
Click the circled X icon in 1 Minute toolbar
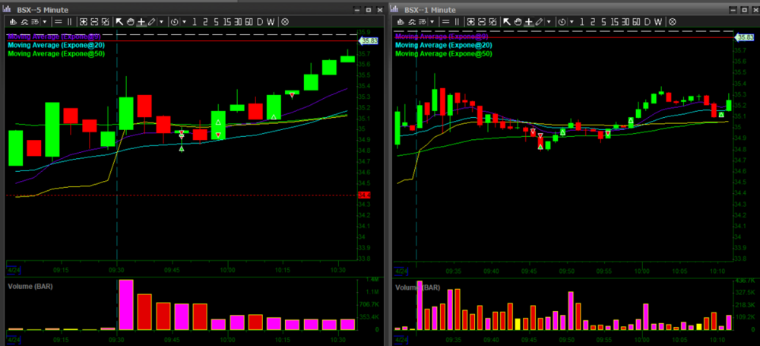(673, 22)
